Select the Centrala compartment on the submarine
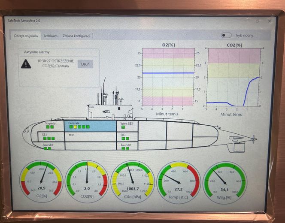This screenshot has height=223, width=285. tap(89, 125)
